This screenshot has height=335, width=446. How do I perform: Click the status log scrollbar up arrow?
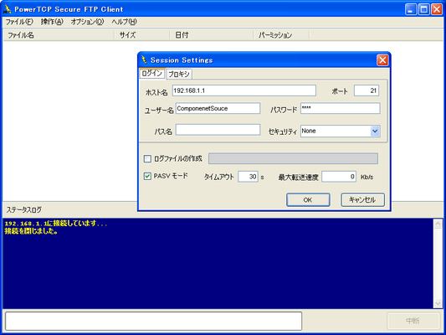438,224
